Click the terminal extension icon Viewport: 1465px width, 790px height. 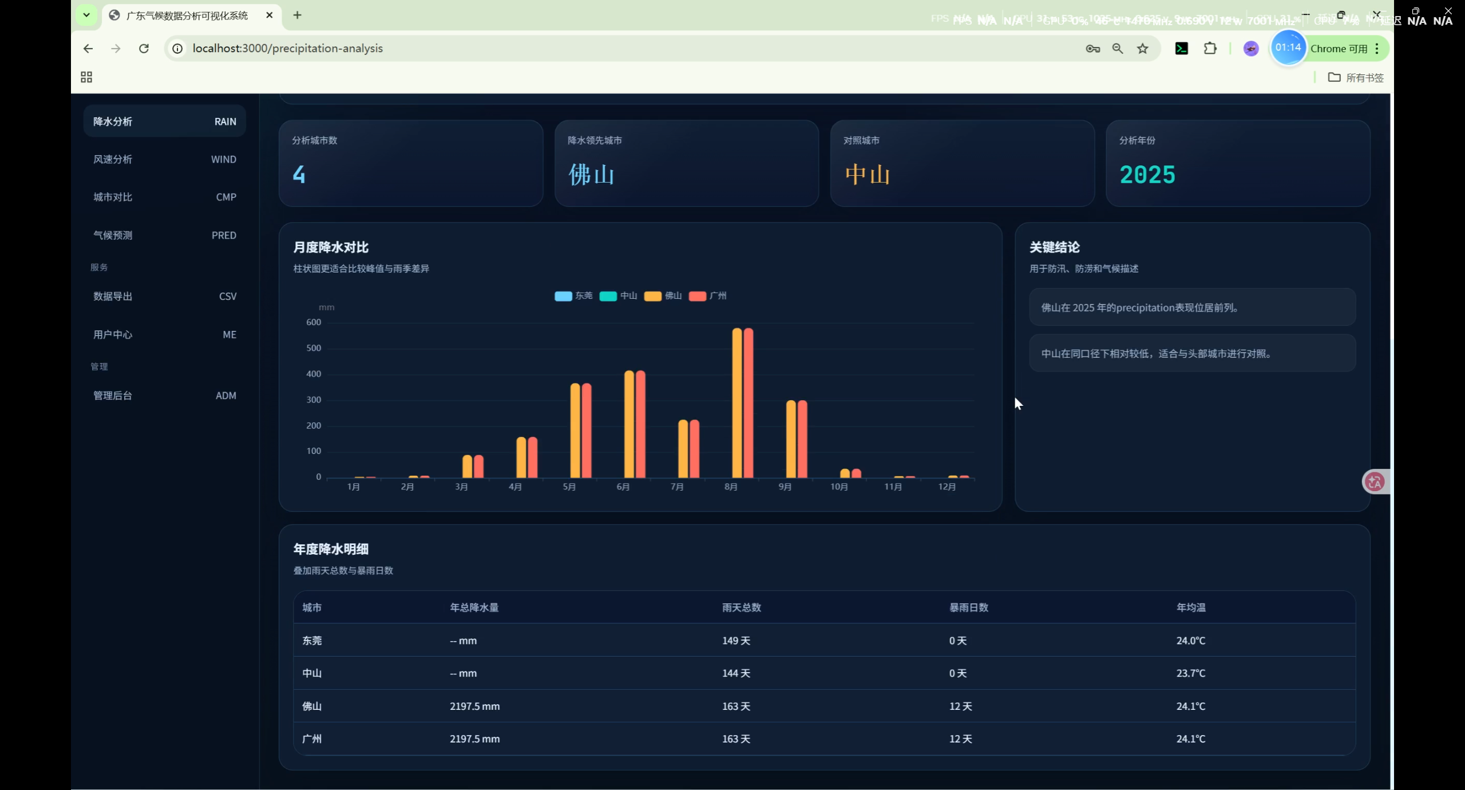[1181, 49]
